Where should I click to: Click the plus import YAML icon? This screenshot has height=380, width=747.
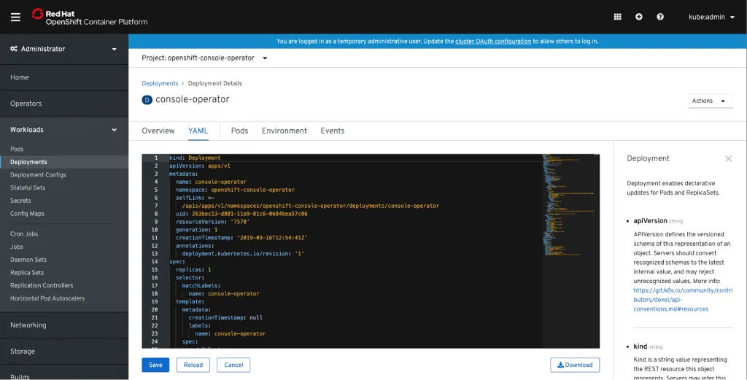click(x=639, y=17)
